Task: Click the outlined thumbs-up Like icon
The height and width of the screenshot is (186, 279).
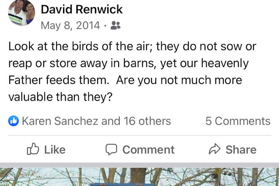Action: click(x=33, y=149)
